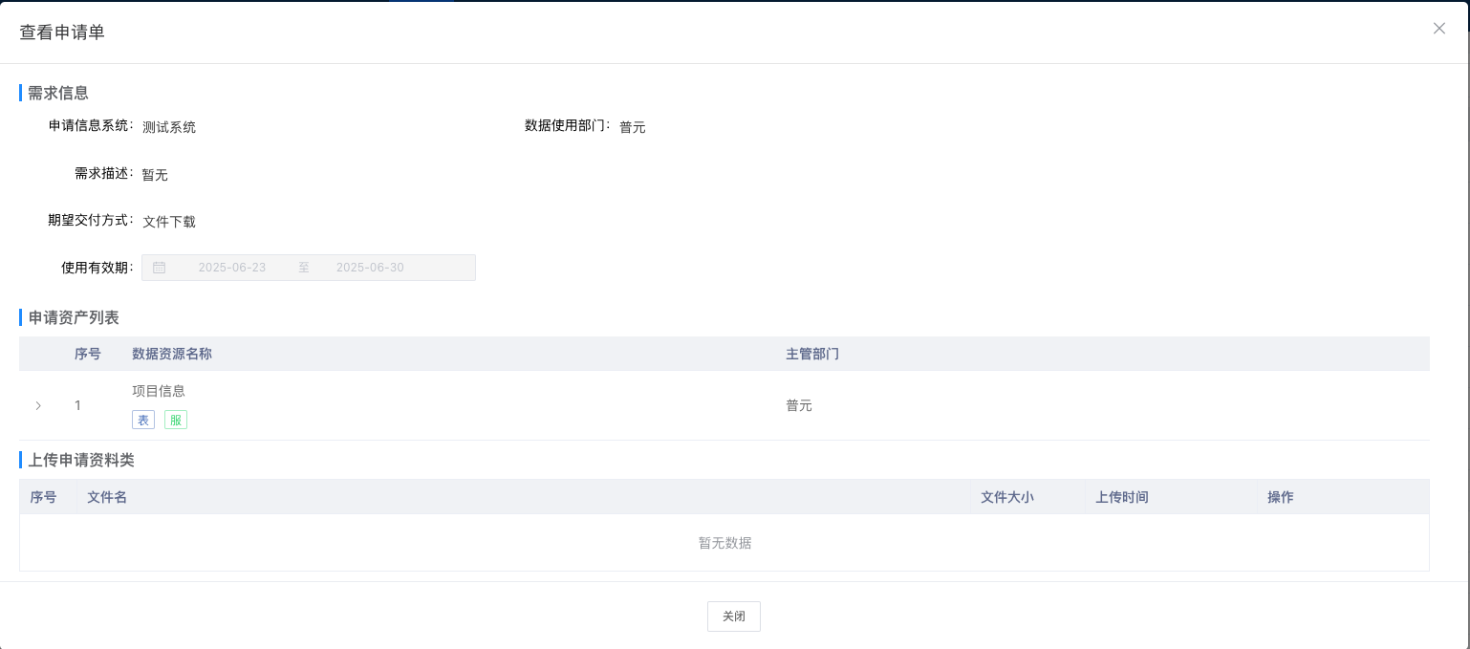Click the X icon to close 查看申请单

pos(1438,28)
